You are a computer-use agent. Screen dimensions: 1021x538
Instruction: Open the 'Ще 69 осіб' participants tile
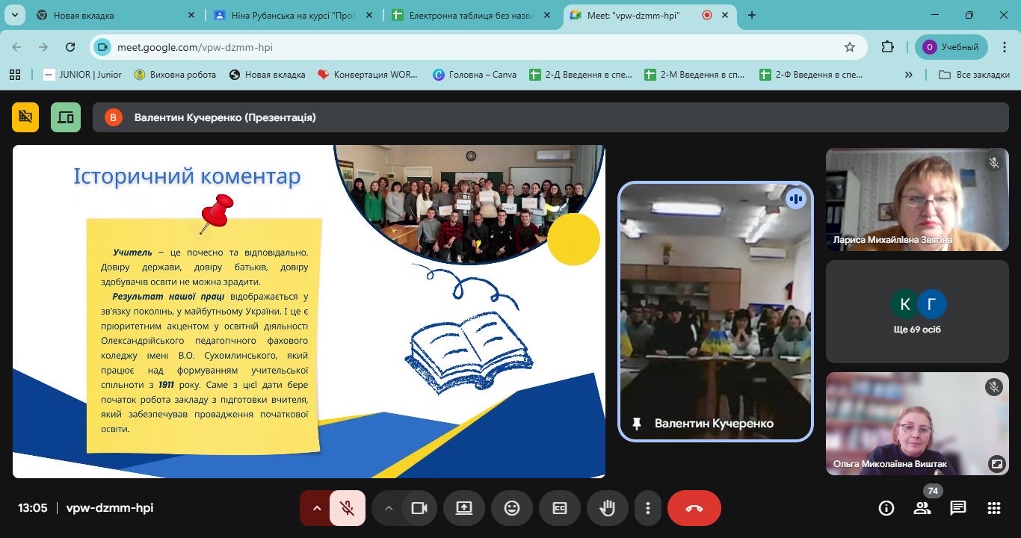tap(917, 312)
